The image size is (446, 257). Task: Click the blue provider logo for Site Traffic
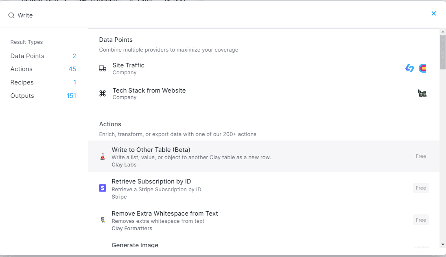point(410,68)
